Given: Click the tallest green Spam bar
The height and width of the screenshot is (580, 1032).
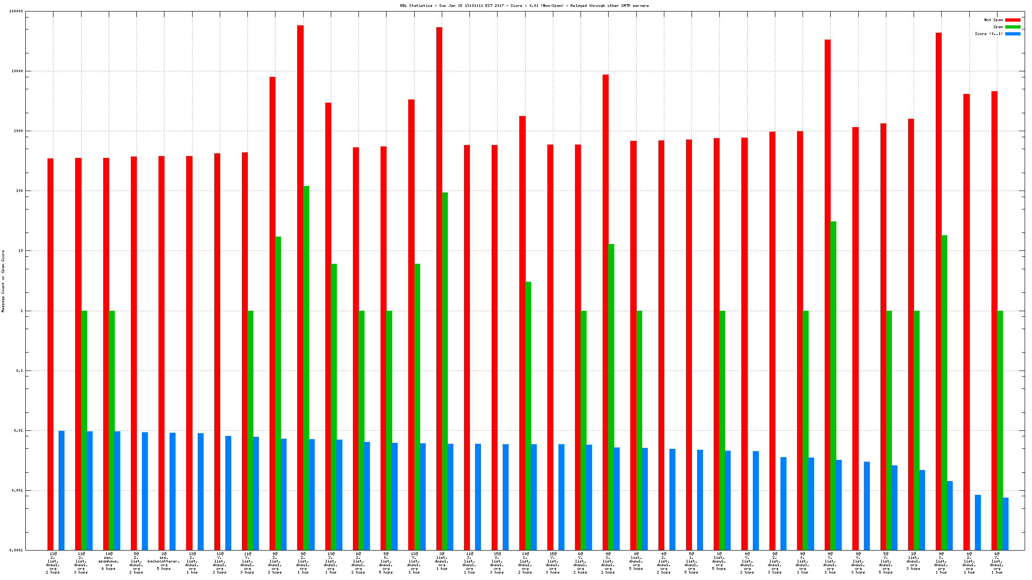Looking at the screenshot, I should tap(306, 367).
